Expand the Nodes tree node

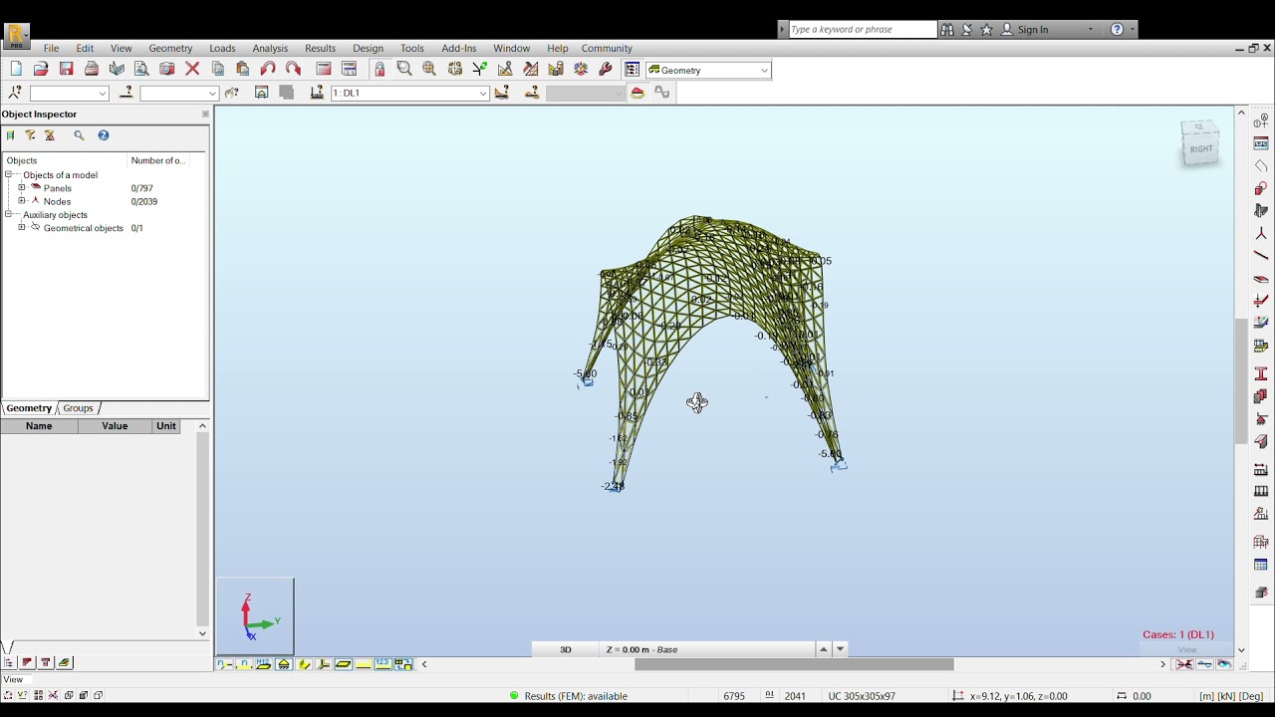(x=22, y=201)
